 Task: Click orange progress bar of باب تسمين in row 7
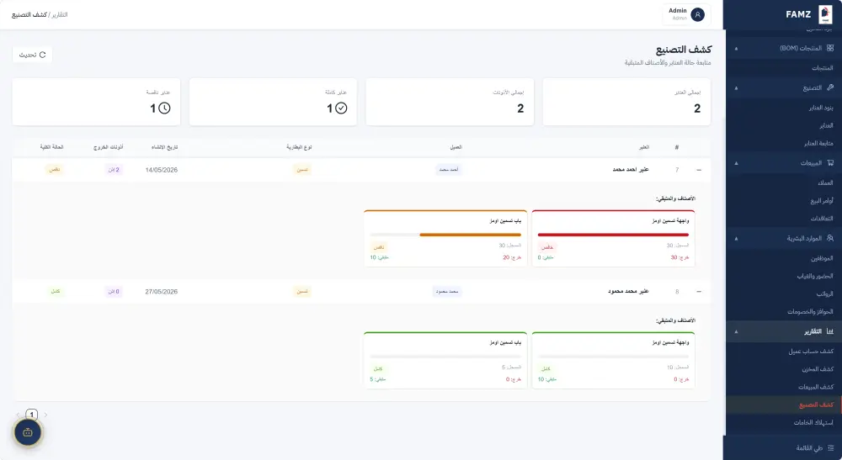click(x=445, y=235)
